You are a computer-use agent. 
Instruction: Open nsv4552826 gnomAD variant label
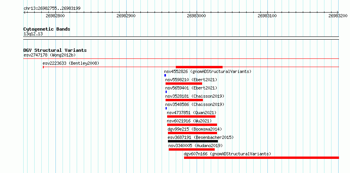click(x=208, y=71)
